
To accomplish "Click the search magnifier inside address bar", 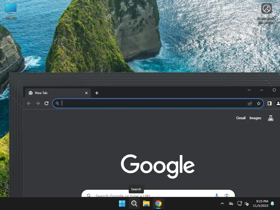I will [x=57, y=103].
